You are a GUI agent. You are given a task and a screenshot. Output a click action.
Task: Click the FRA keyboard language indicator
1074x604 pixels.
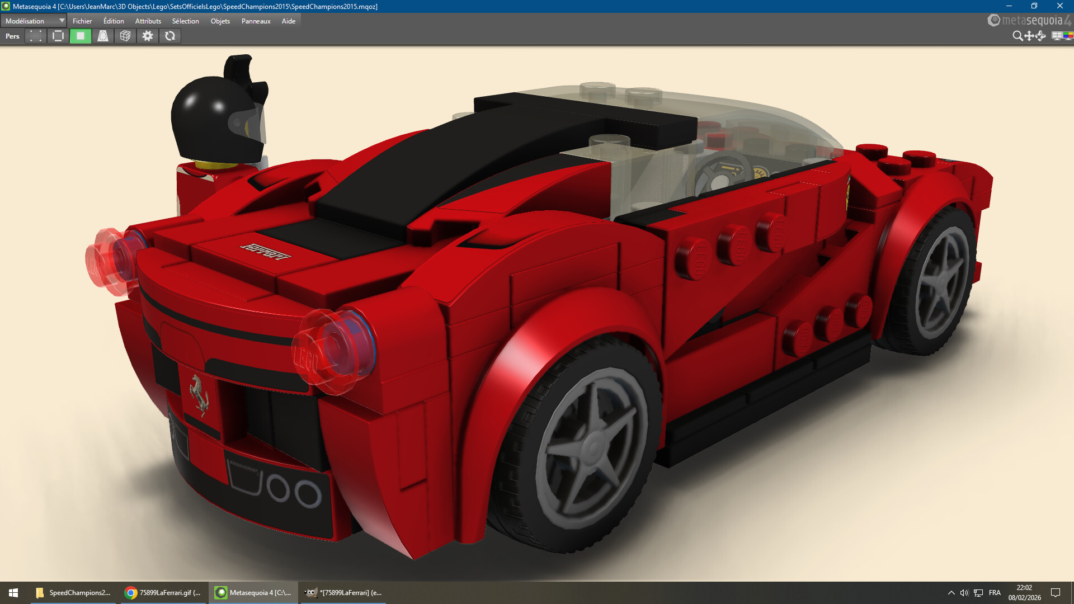(x=995, y=593)
